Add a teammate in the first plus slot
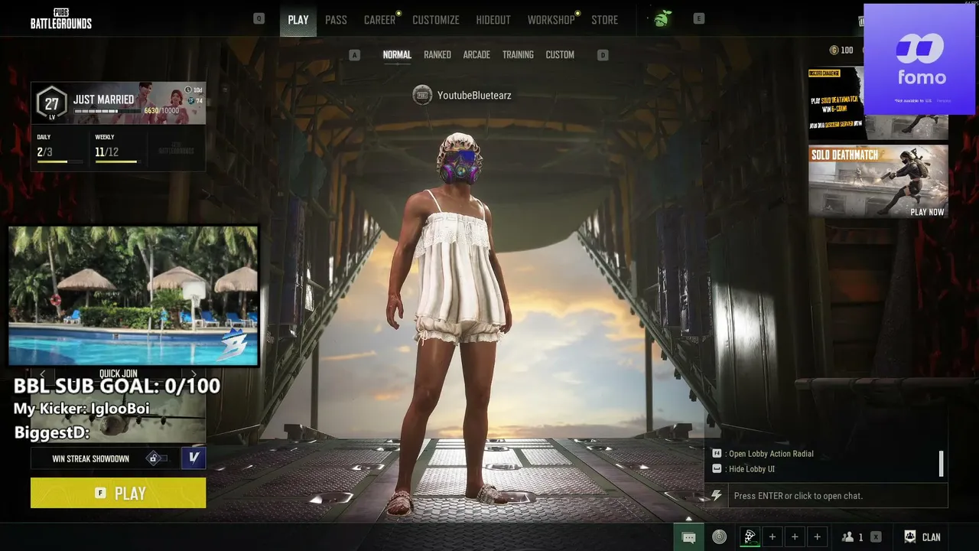This screenshot has width=979, height=551. (772, 537)
